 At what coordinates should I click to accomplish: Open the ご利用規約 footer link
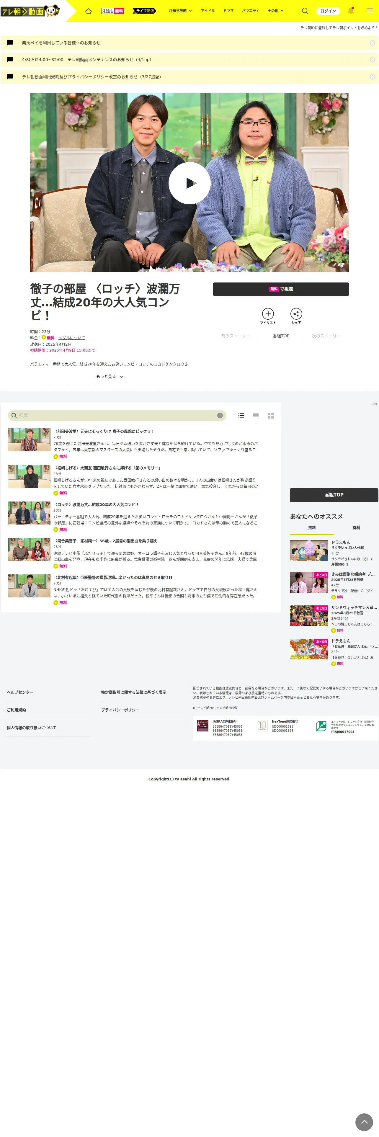click(x=16, y=710)
